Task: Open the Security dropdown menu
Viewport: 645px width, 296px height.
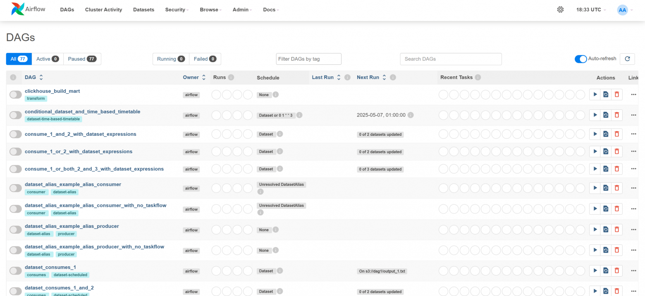Action: [177, 9]
